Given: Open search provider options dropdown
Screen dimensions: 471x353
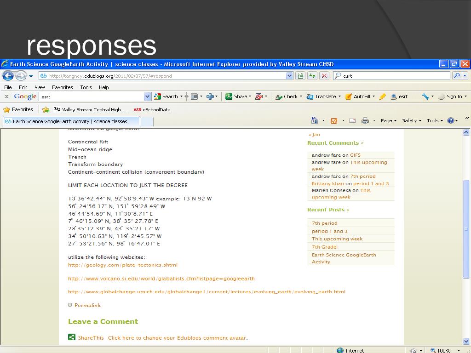Looking at the screenshot, I should click(465, 76).
